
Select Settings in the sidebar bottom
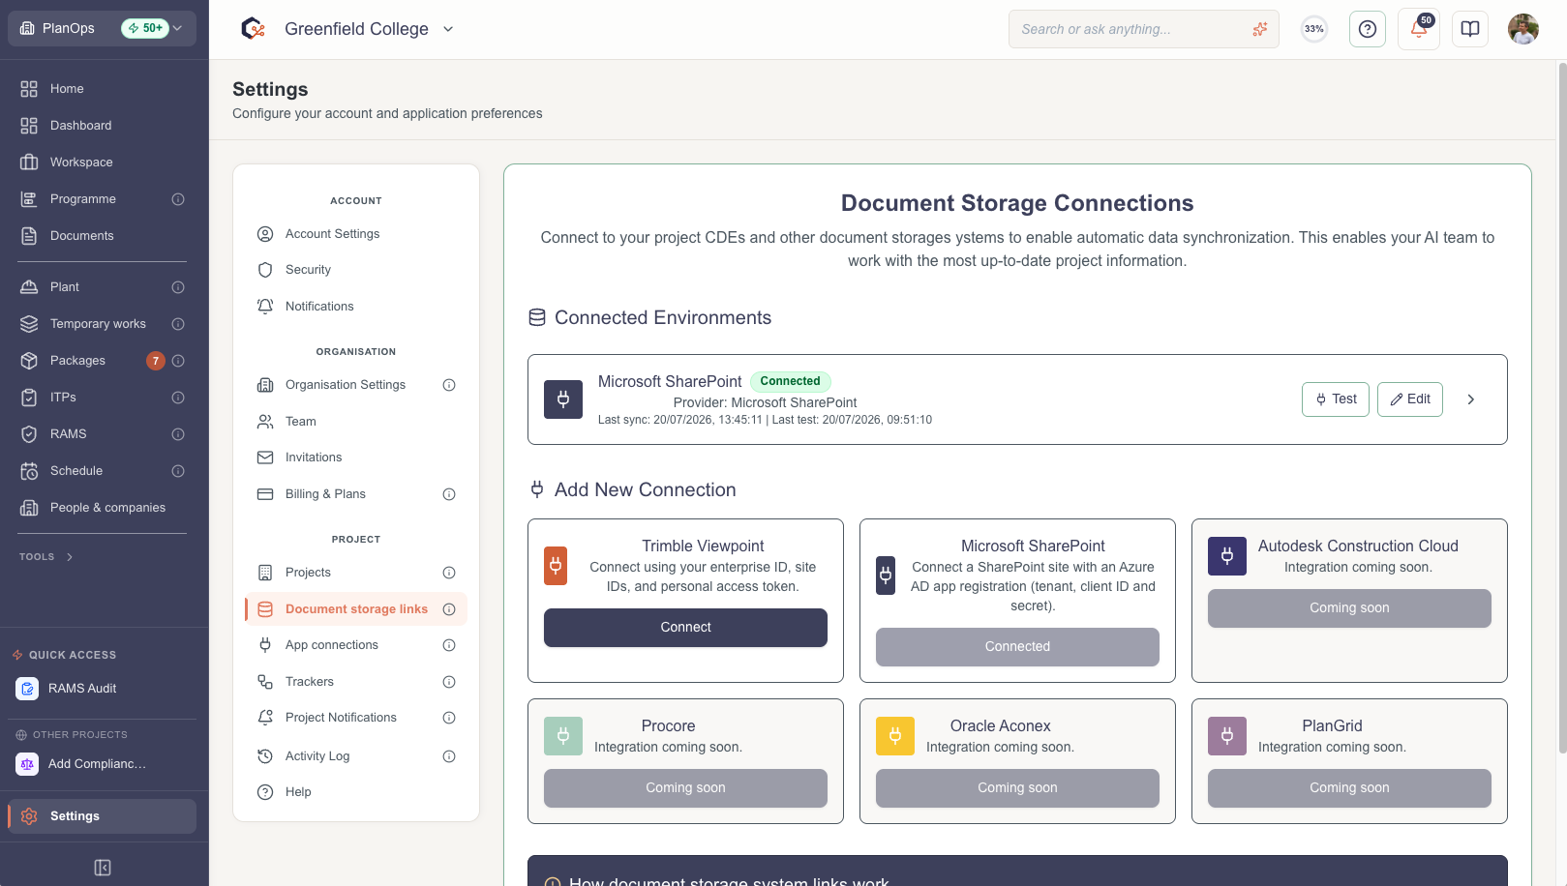(102, 816)
